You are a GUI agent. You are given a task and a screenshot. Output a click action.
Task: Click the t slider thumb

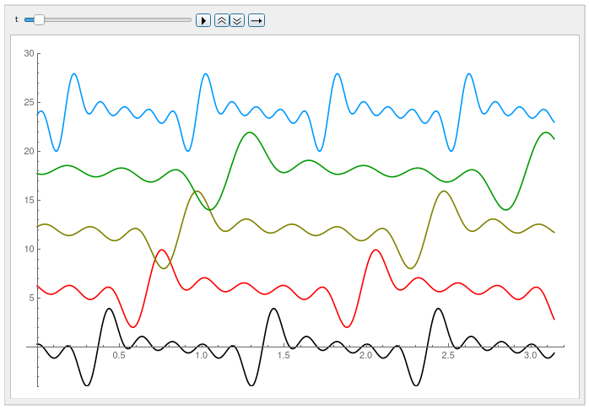39,19
